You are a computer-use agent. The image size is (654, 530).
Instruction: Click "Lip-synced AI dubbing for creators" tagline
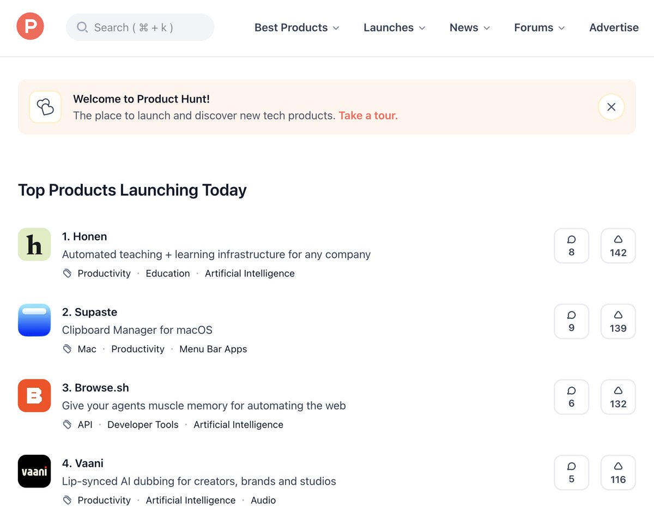(199, 481)
